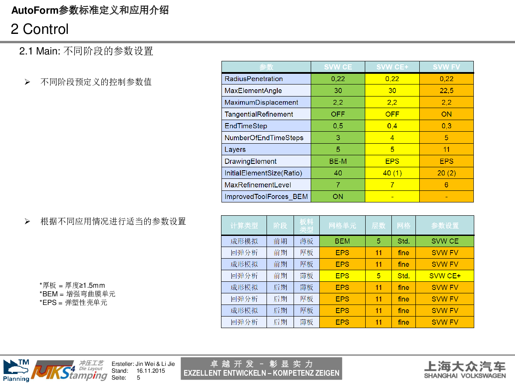Click the 'DrawingElement' parameter cell
Image resolution: width=515 pixels, height=386 pixels.
click(266, 161)
